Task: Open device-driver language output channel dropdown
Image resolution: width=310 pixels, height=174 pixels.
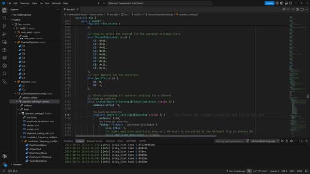Action: (x=265, y=141)
